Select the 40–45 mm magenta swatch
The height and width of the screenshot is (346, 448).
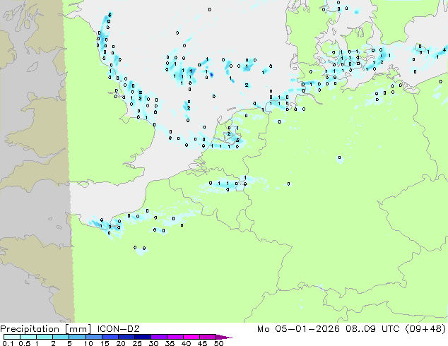coord(191,337)
